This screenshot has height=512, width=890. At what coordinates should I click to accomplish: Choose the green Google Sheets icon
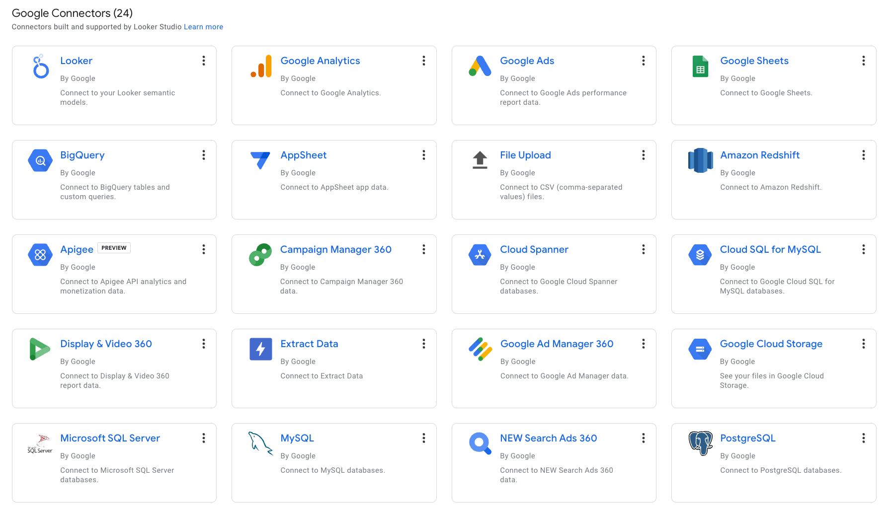tap(700, 67)
